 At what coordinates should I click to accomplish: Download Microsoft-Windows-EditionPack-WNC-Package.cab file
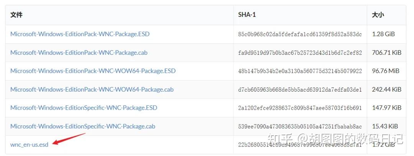coord(79,53)
